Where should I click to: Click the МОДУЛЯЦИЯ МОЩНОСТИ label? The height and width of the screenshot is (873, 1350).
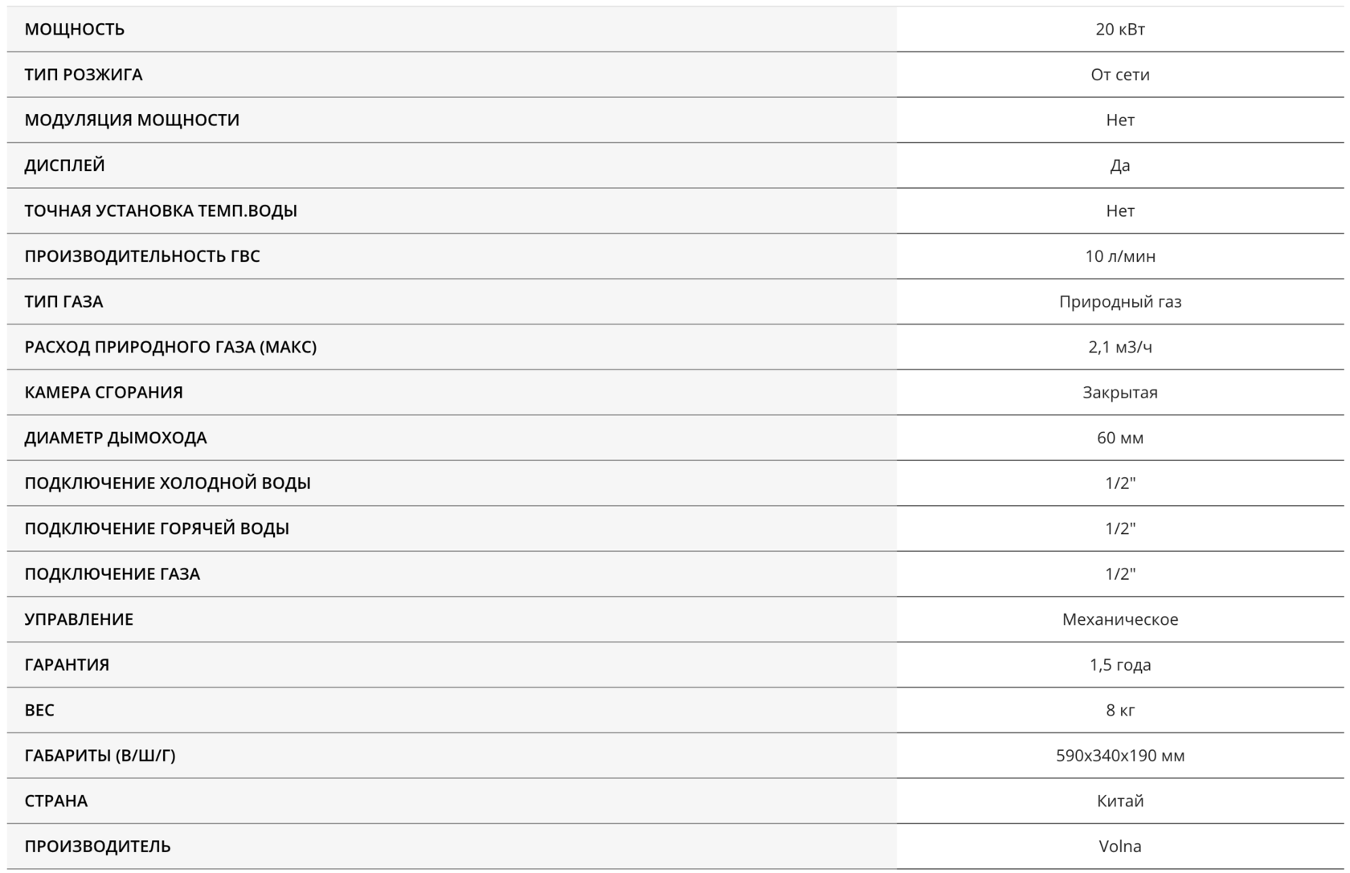[132, 120]
